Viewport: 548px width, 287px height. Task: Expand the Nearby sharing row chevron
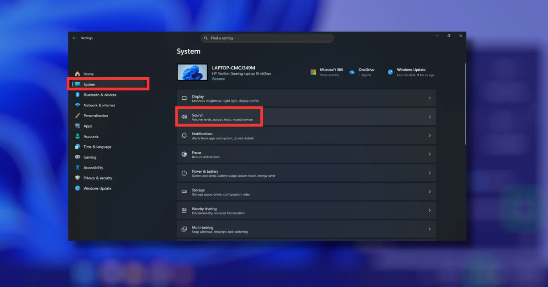429,210
